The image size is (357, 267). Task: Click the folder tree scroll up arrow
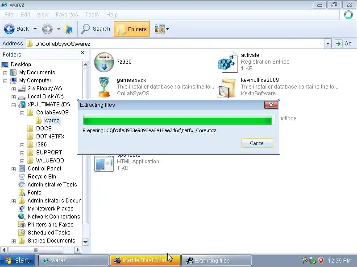coord(86,65)
